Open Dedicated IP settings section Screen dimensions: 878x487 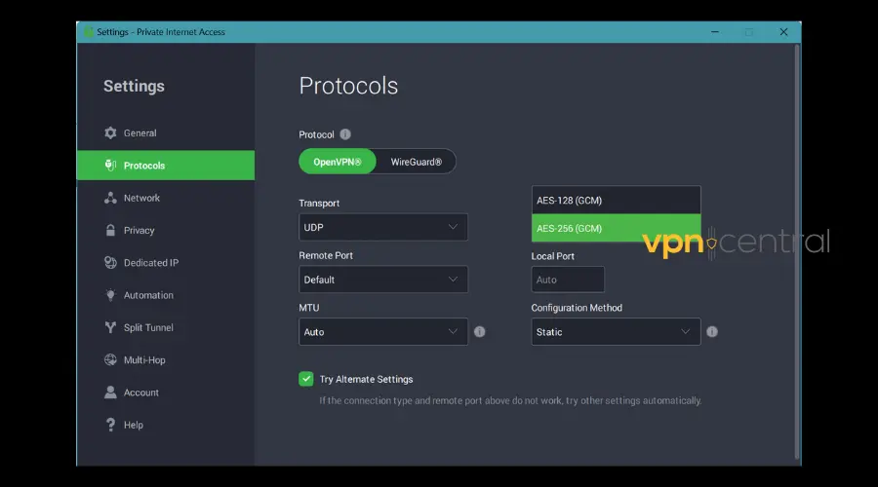click(166, 263)
